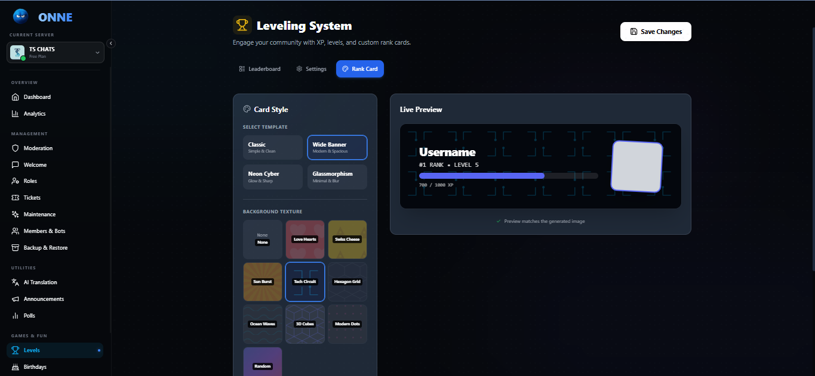Screen dimensions: 815x376
Task: Select the Love Hearts background texture
Action: [305, 239]
